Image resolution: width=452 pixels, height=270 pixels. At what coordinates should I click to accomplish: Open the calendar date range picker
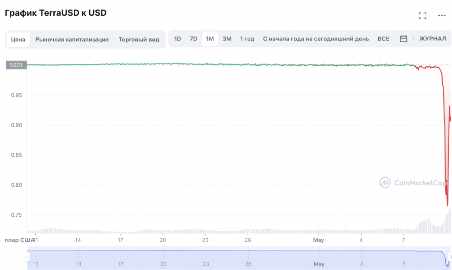tap(403, 39)
